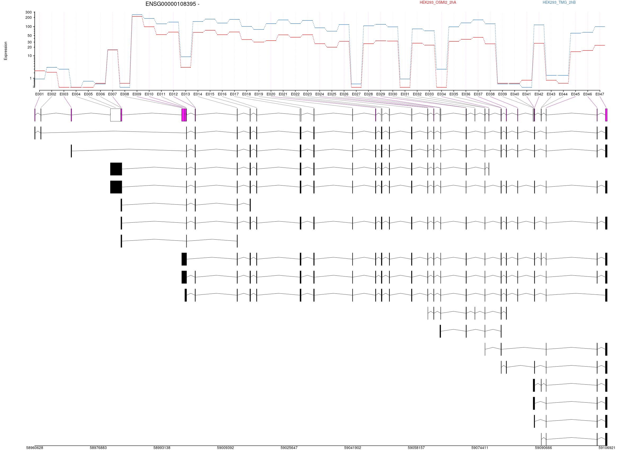Viewport: 636px width, 453px height.
Task: Click exon label E025
Action: pos(332,94)
